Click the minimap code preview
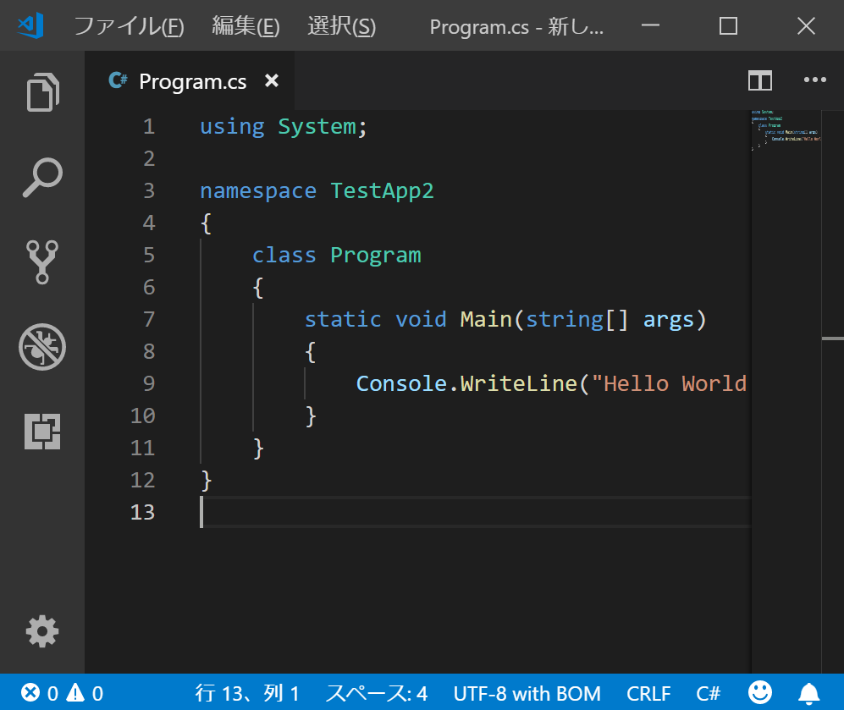The width and height of the screenshot is (844, 710). 785,131
